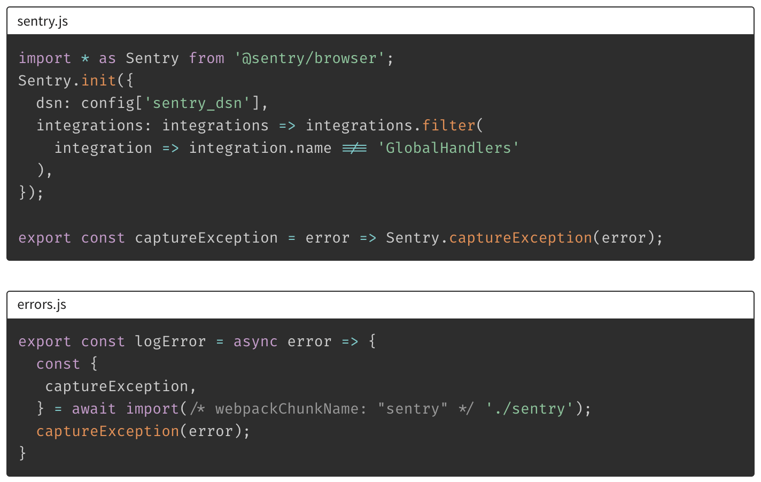Click the async keyword in errors.js
The width and height of the screenshot is (761, 482).
pyautogui.click(x=255, y=341)
